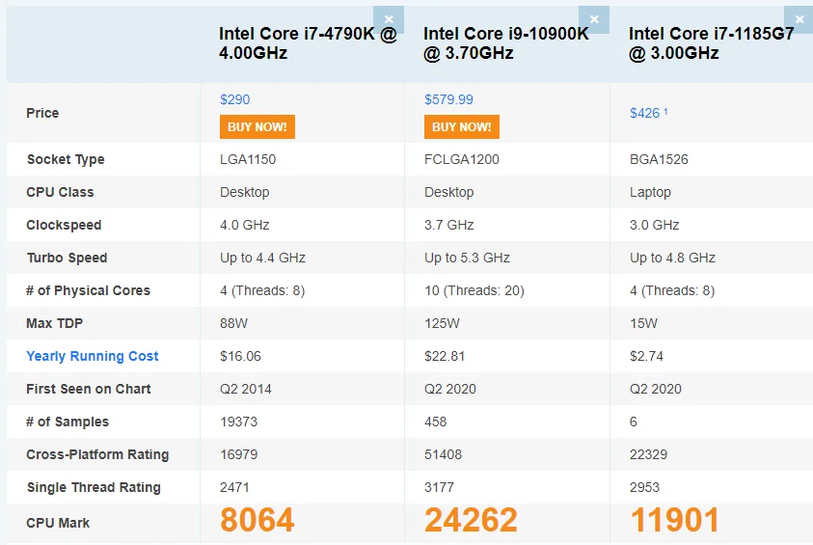Click the Intel Core i7-1185G7 @ 3.00GHz heading

coord(712,43)
